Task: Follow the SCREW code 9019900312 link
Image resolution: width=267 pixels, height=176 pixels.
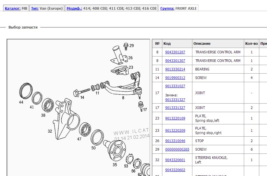Action: point(175,78)
